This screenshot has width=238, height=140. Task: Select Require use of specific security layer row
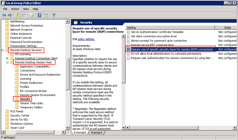(181, 49)
